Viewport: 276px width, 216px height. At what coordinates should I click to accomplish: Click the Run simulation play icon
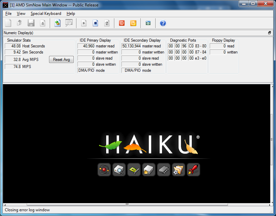[84, 23]
